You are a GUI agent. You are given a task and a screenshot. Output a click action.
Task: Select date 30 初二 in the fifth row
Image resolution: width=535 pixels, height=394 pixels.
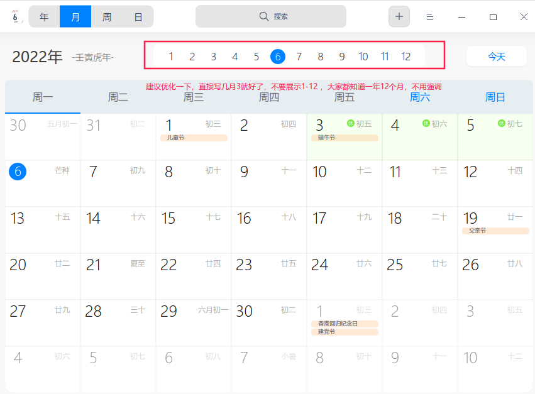click(269, 323)
